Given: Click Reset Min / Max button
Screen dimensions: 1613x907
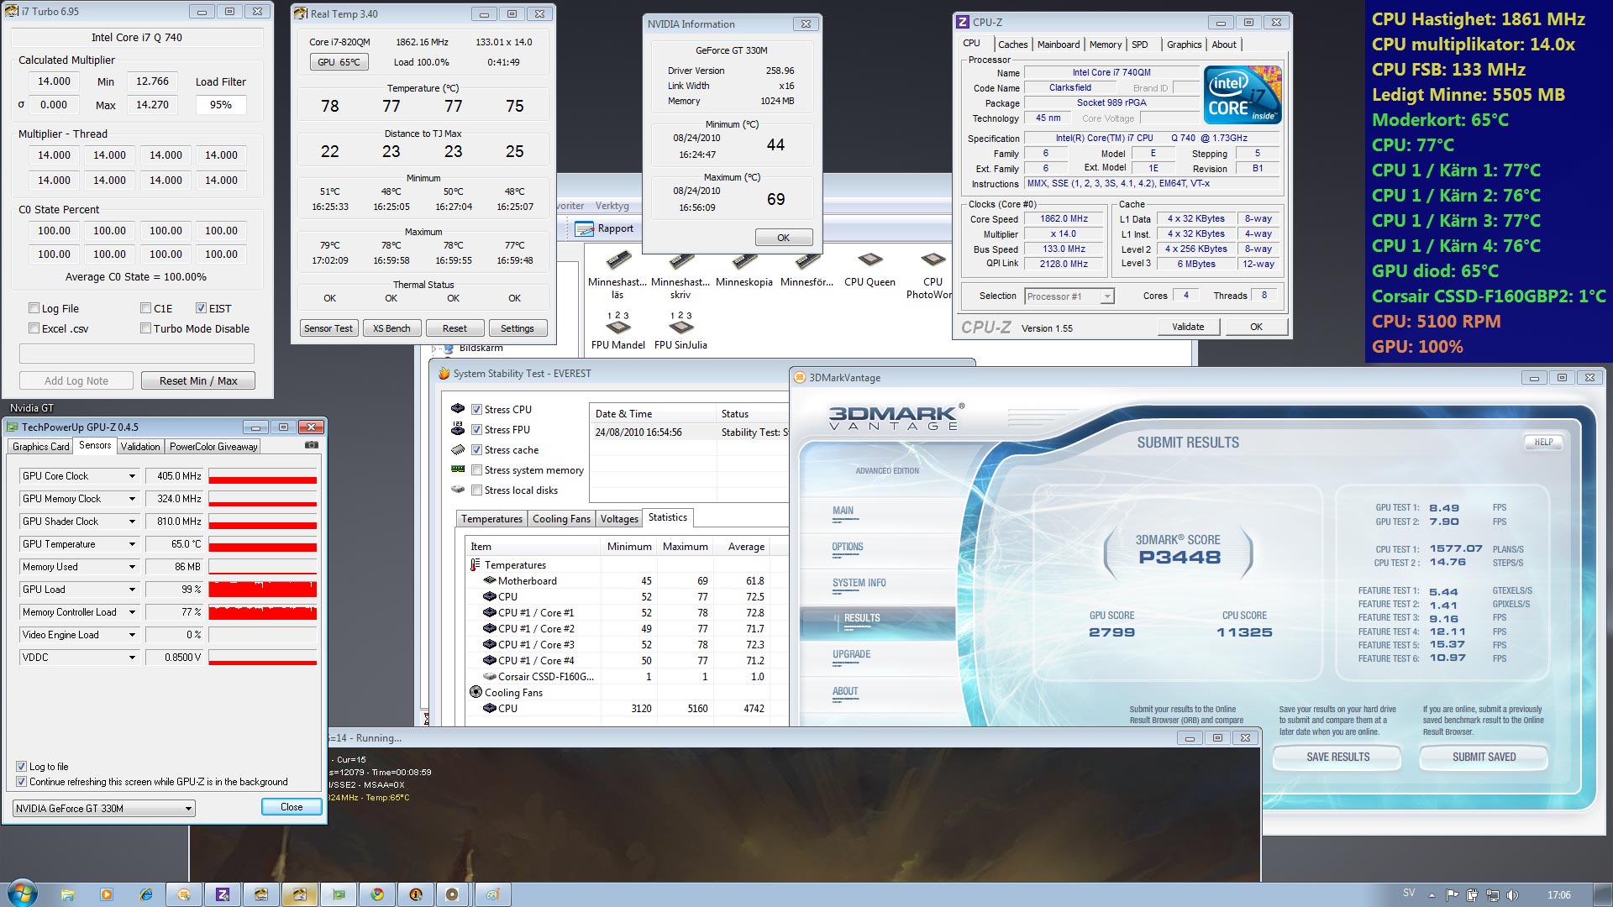Looking at the screenshot, I should coord(198,380).
